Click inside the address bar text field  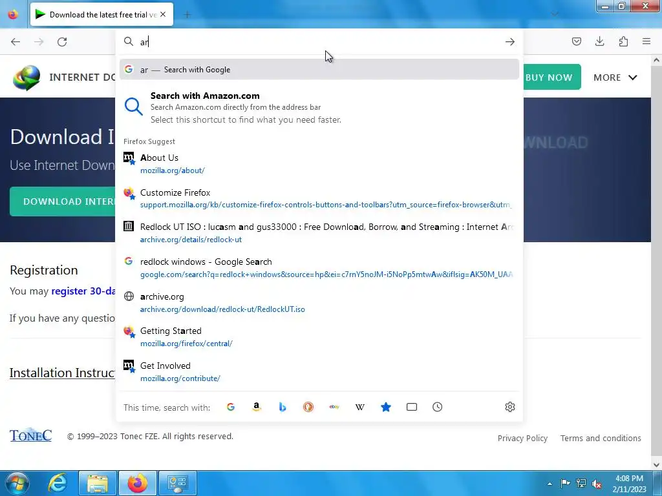pyautogui.click(x=321, y=42)
